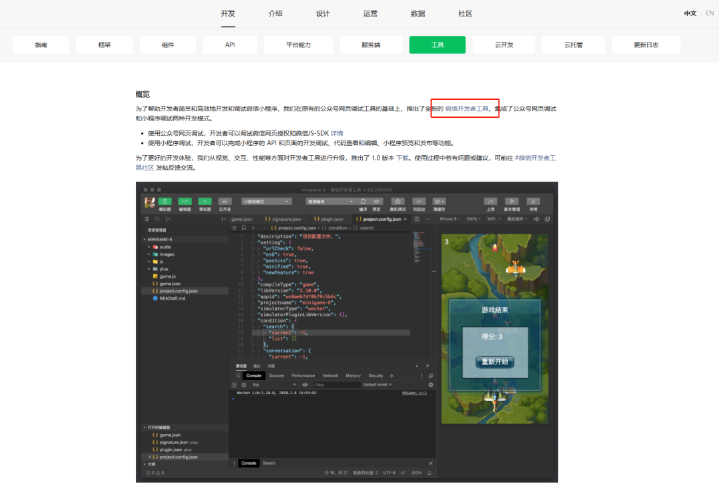
Task: Switch site language to EN
Action: click(x=708, y=12)
